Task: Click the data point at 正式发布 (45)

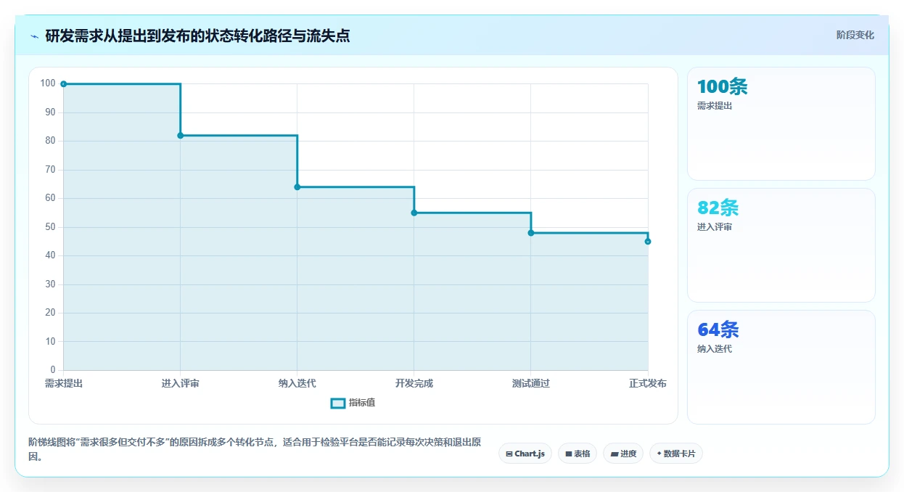Action: click(648, 242)
